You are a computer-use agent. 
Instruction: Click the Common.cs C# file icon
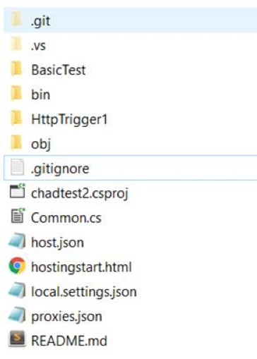coord(18,216)
